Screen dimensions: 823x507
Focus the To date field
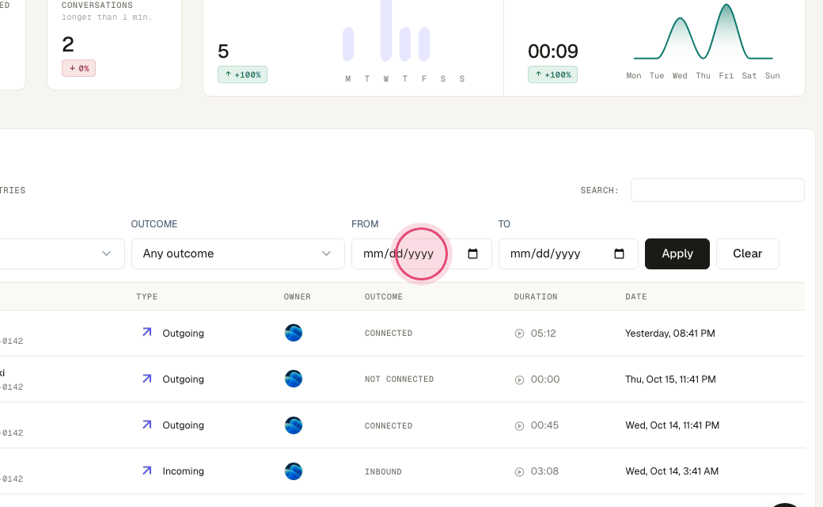568,253
